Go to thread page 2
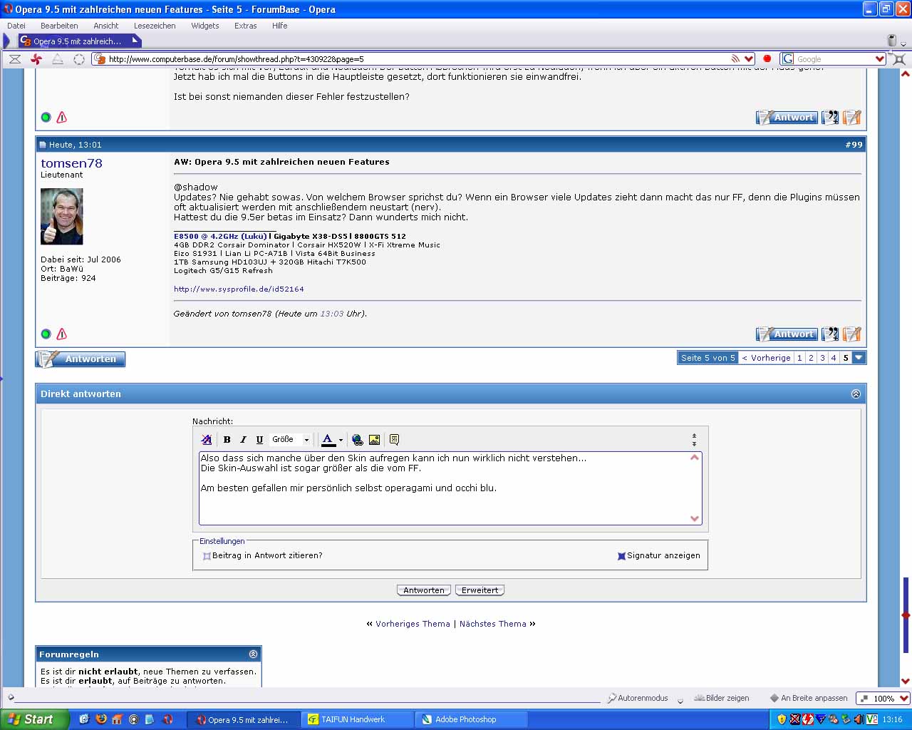The height and width of the screenshot is (730, 912). [811, 358]
